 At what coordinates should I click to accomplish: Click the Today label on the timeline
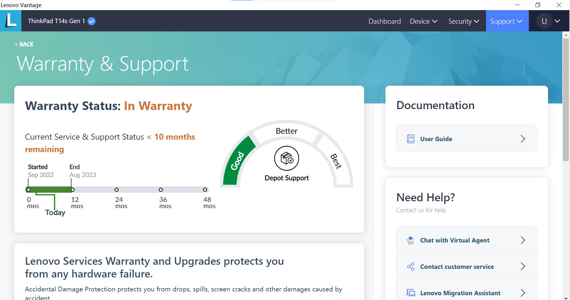pyautogui.click(x=55, y=213)
